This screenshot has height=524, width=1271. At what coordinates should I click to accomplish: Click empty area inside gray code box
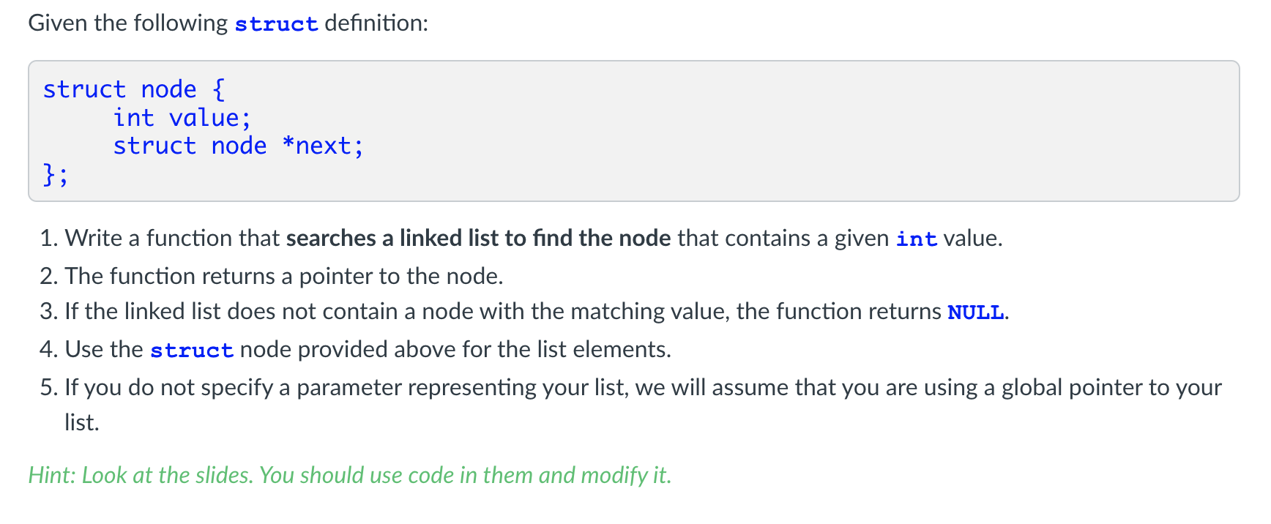point(805,132)
